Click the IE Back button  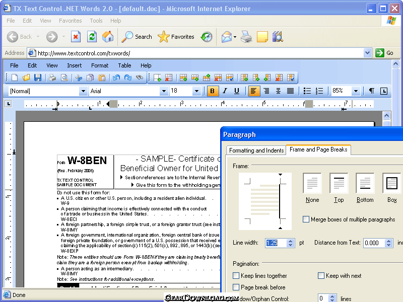click(x=20, y=37)
